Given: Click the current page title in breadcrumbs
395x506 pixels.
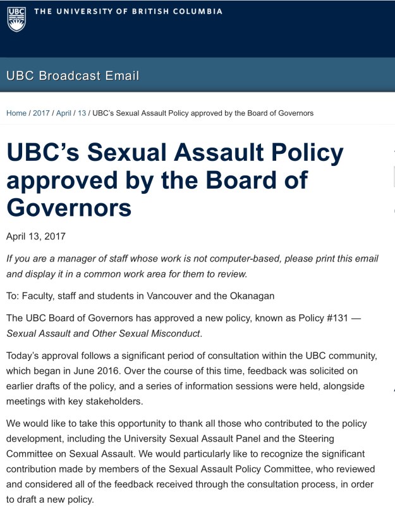Looking at the screenshot, I should [x=203, y=113].
